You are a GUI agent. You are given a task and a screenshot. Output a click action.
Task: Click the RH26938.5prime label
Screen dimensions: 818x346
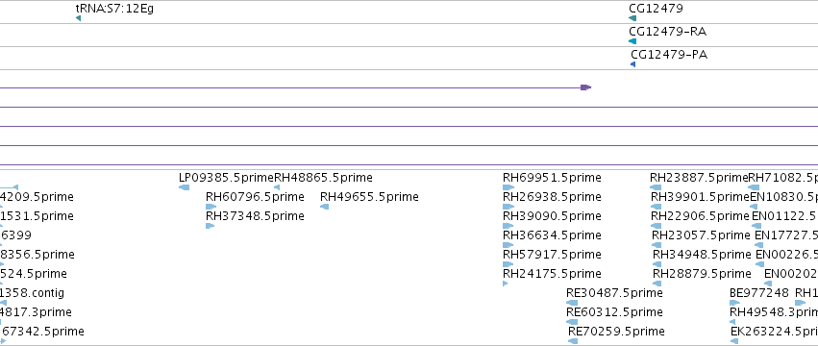552,197
